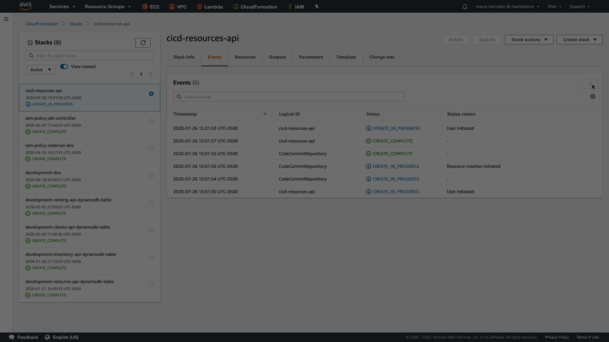Select the iam-policy-alb-controller stack radio button
Viewport: 609px width, 342px height.
(152, 121)
